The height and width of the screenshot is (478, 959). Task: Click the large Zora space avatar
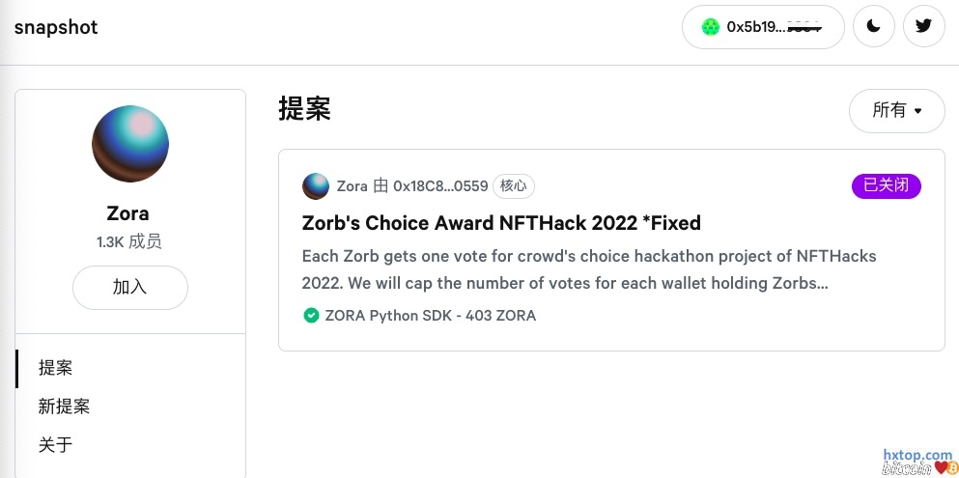pyautogui.click(x=130, y=145)
